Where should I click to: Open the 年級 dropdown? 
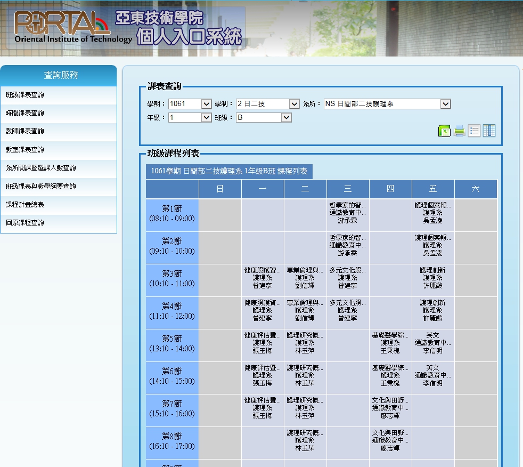pos(190,117)
